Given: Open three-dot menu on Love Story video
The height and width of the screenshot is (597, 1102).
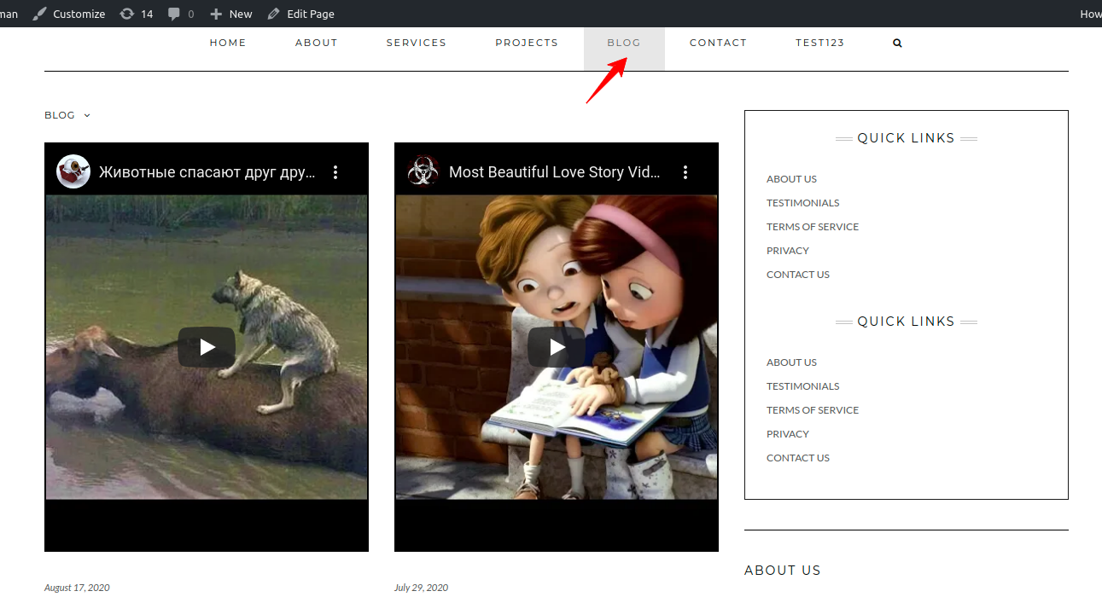Looking at the screenshot, I should coord(685,172).
